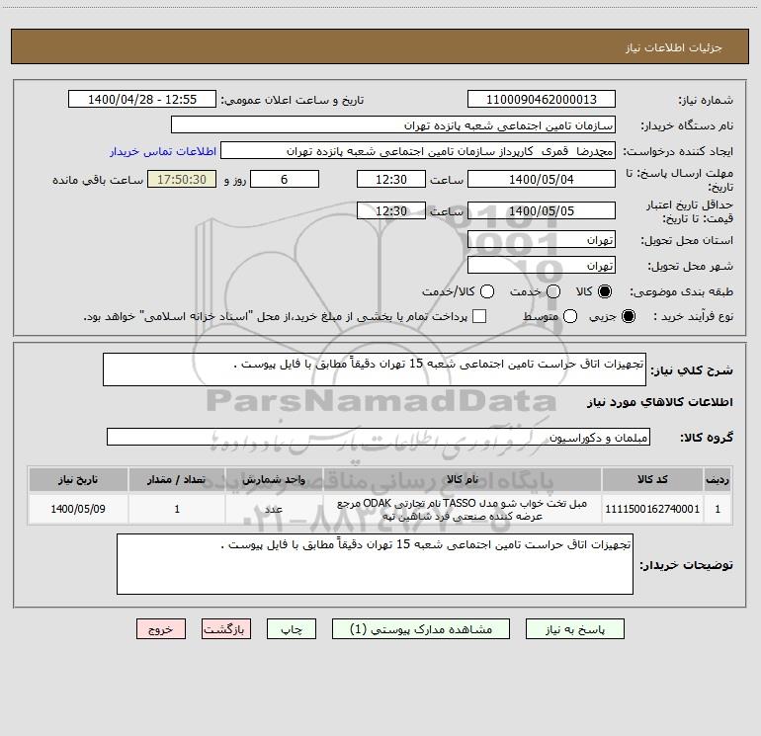
Task: Click the گروه کالا field مبلمان و دکوراسیون
Action: click(379, 437)
